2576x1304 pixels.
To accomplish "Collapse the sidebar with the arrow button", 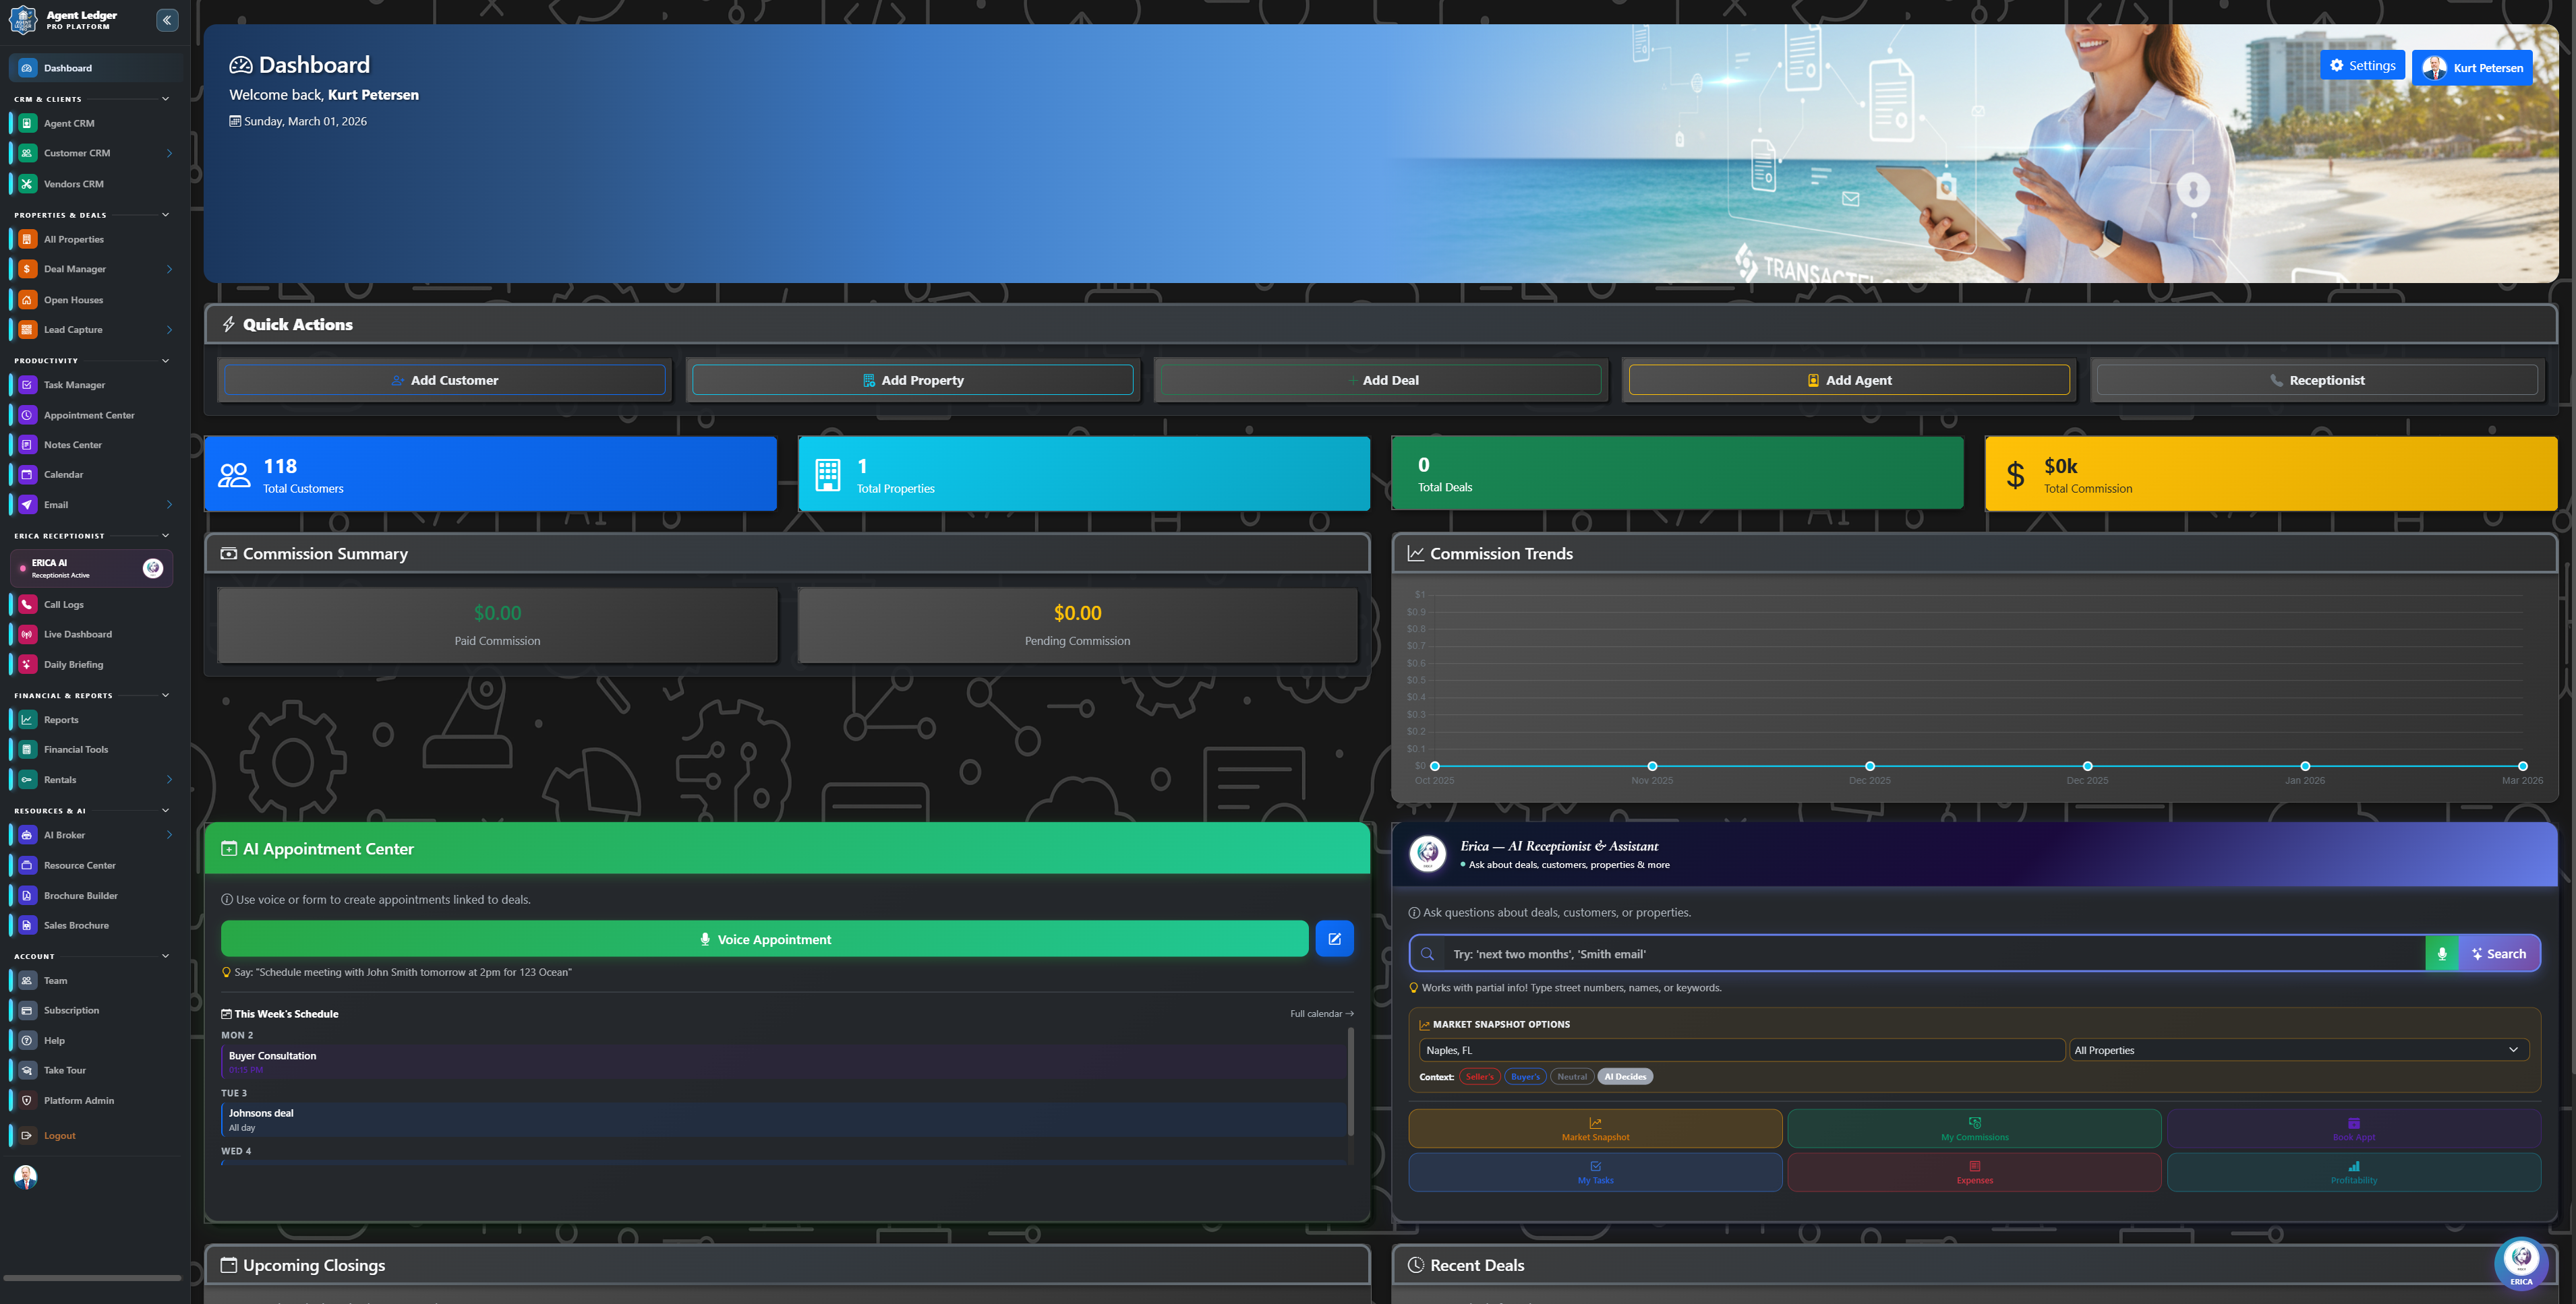I will (167, 20).
